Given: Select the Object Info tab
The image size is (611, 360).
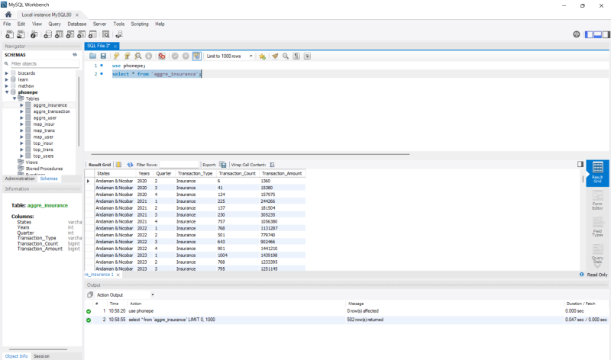Looking at the screenshot, I should [16, 356].
